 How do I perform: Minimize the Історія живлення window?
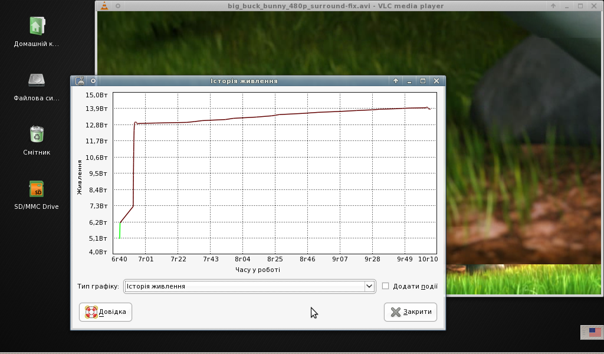(409, 81)
